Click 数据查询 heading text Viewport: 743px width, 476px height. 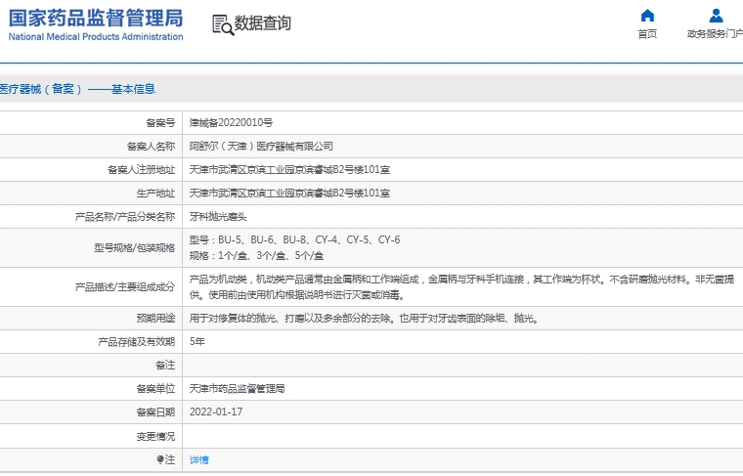tap(263, 22)
